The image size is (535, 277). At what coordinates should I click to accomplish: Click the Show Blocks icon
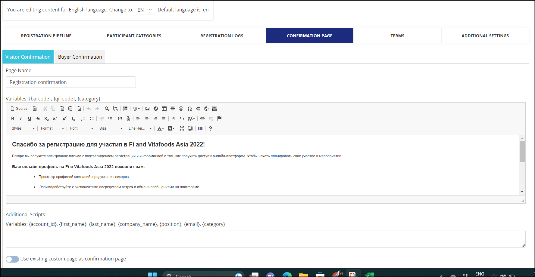(x=190, y=128)
